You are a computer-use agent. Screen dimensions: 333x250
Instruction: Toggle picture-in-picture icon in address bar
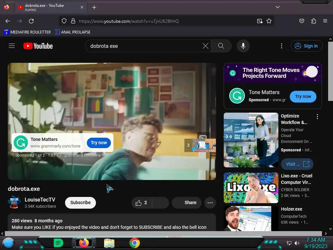[260, 21]
